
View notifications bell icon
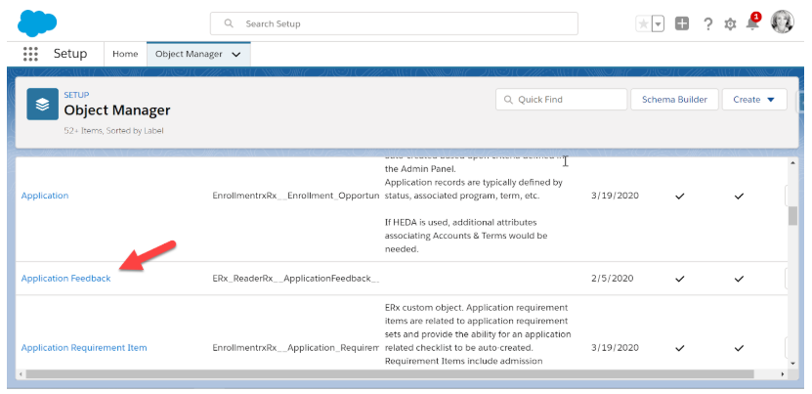(x=752, y=23)
